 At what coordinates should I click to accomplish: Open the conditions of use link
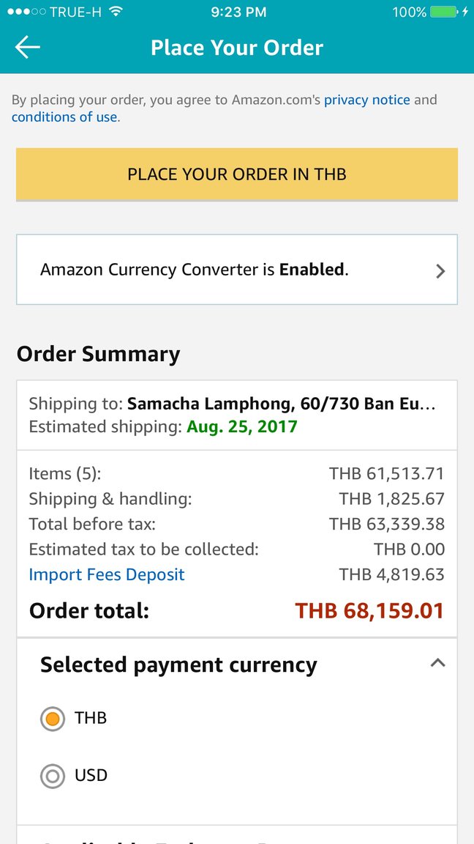pyautogui.click(x=64, y=116)
